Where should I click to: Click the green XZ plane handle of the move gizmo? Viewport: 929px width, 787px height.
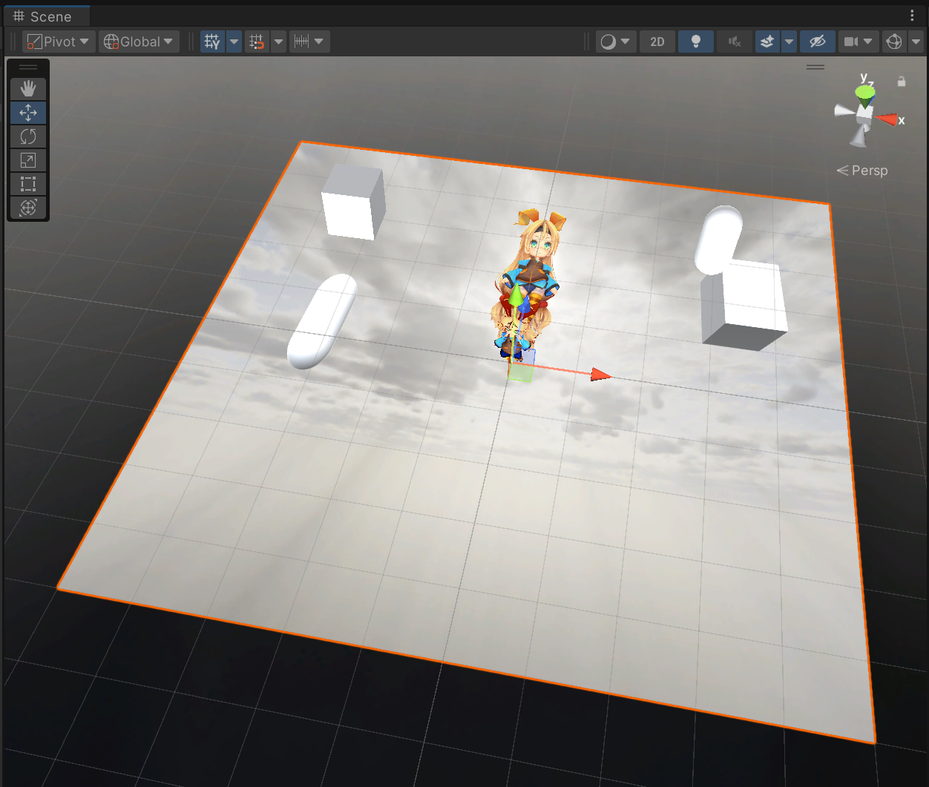coord(521,373)
